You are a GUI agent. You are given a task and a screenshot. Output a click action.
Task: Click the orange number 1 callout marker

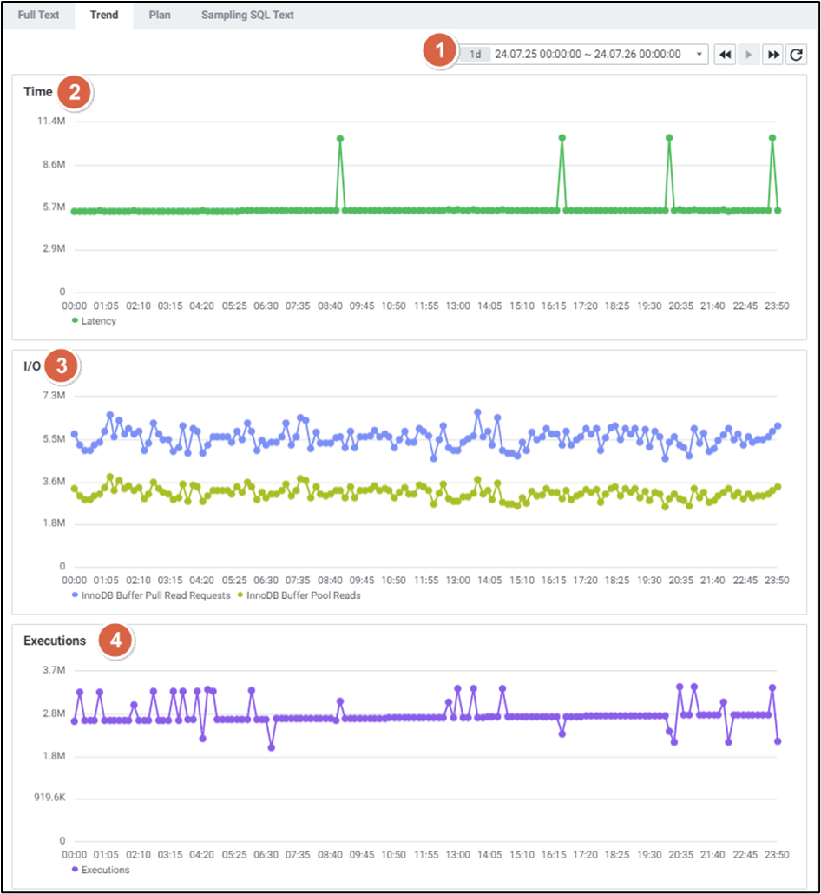(x=441, y=52)
